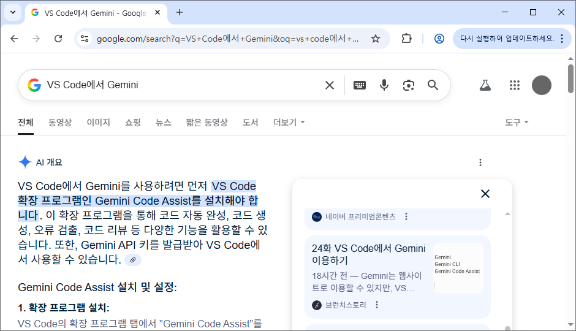Open Google account avatar
The width and height of the screenshot is (576, 331).
[x=542, y=85]
